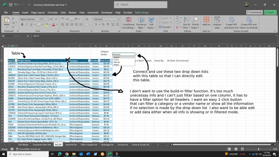This screenshot has height=157, width=279.
Task: Toggle Align Left
Action: tap(63, 25)
